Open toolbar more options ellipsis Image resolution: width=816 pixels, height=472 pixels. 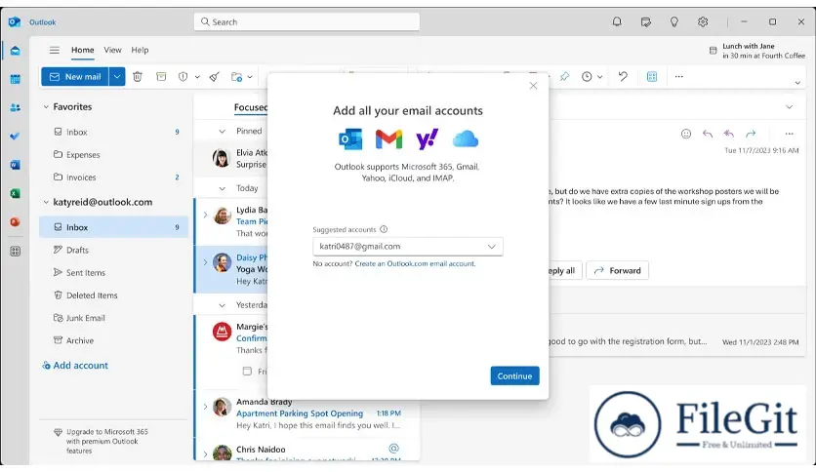(678, 77)
